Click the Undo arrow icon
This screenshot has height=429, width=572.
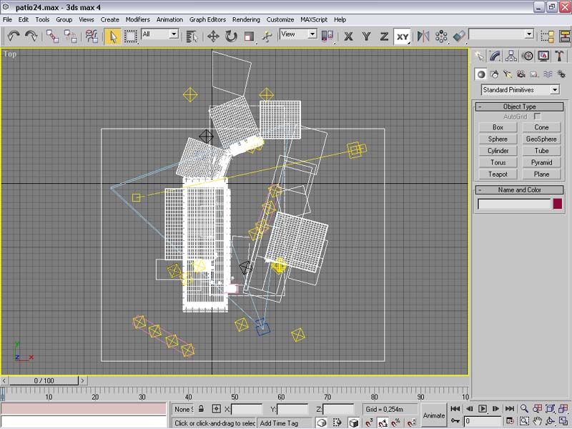pyautogui.click(x=14, y=36)
